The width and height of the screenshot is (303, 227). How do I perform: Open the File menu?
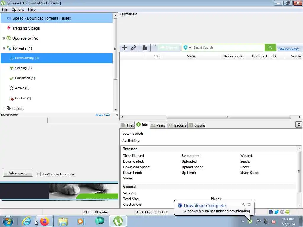(x=5, y=9)
